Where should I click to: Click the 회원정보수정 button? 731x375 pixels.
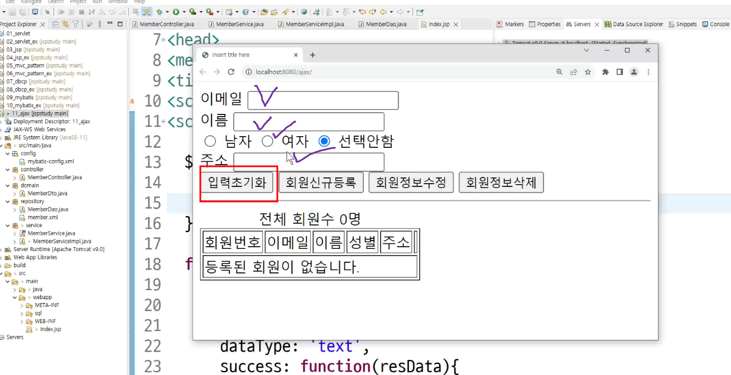(x=411, y=182)
